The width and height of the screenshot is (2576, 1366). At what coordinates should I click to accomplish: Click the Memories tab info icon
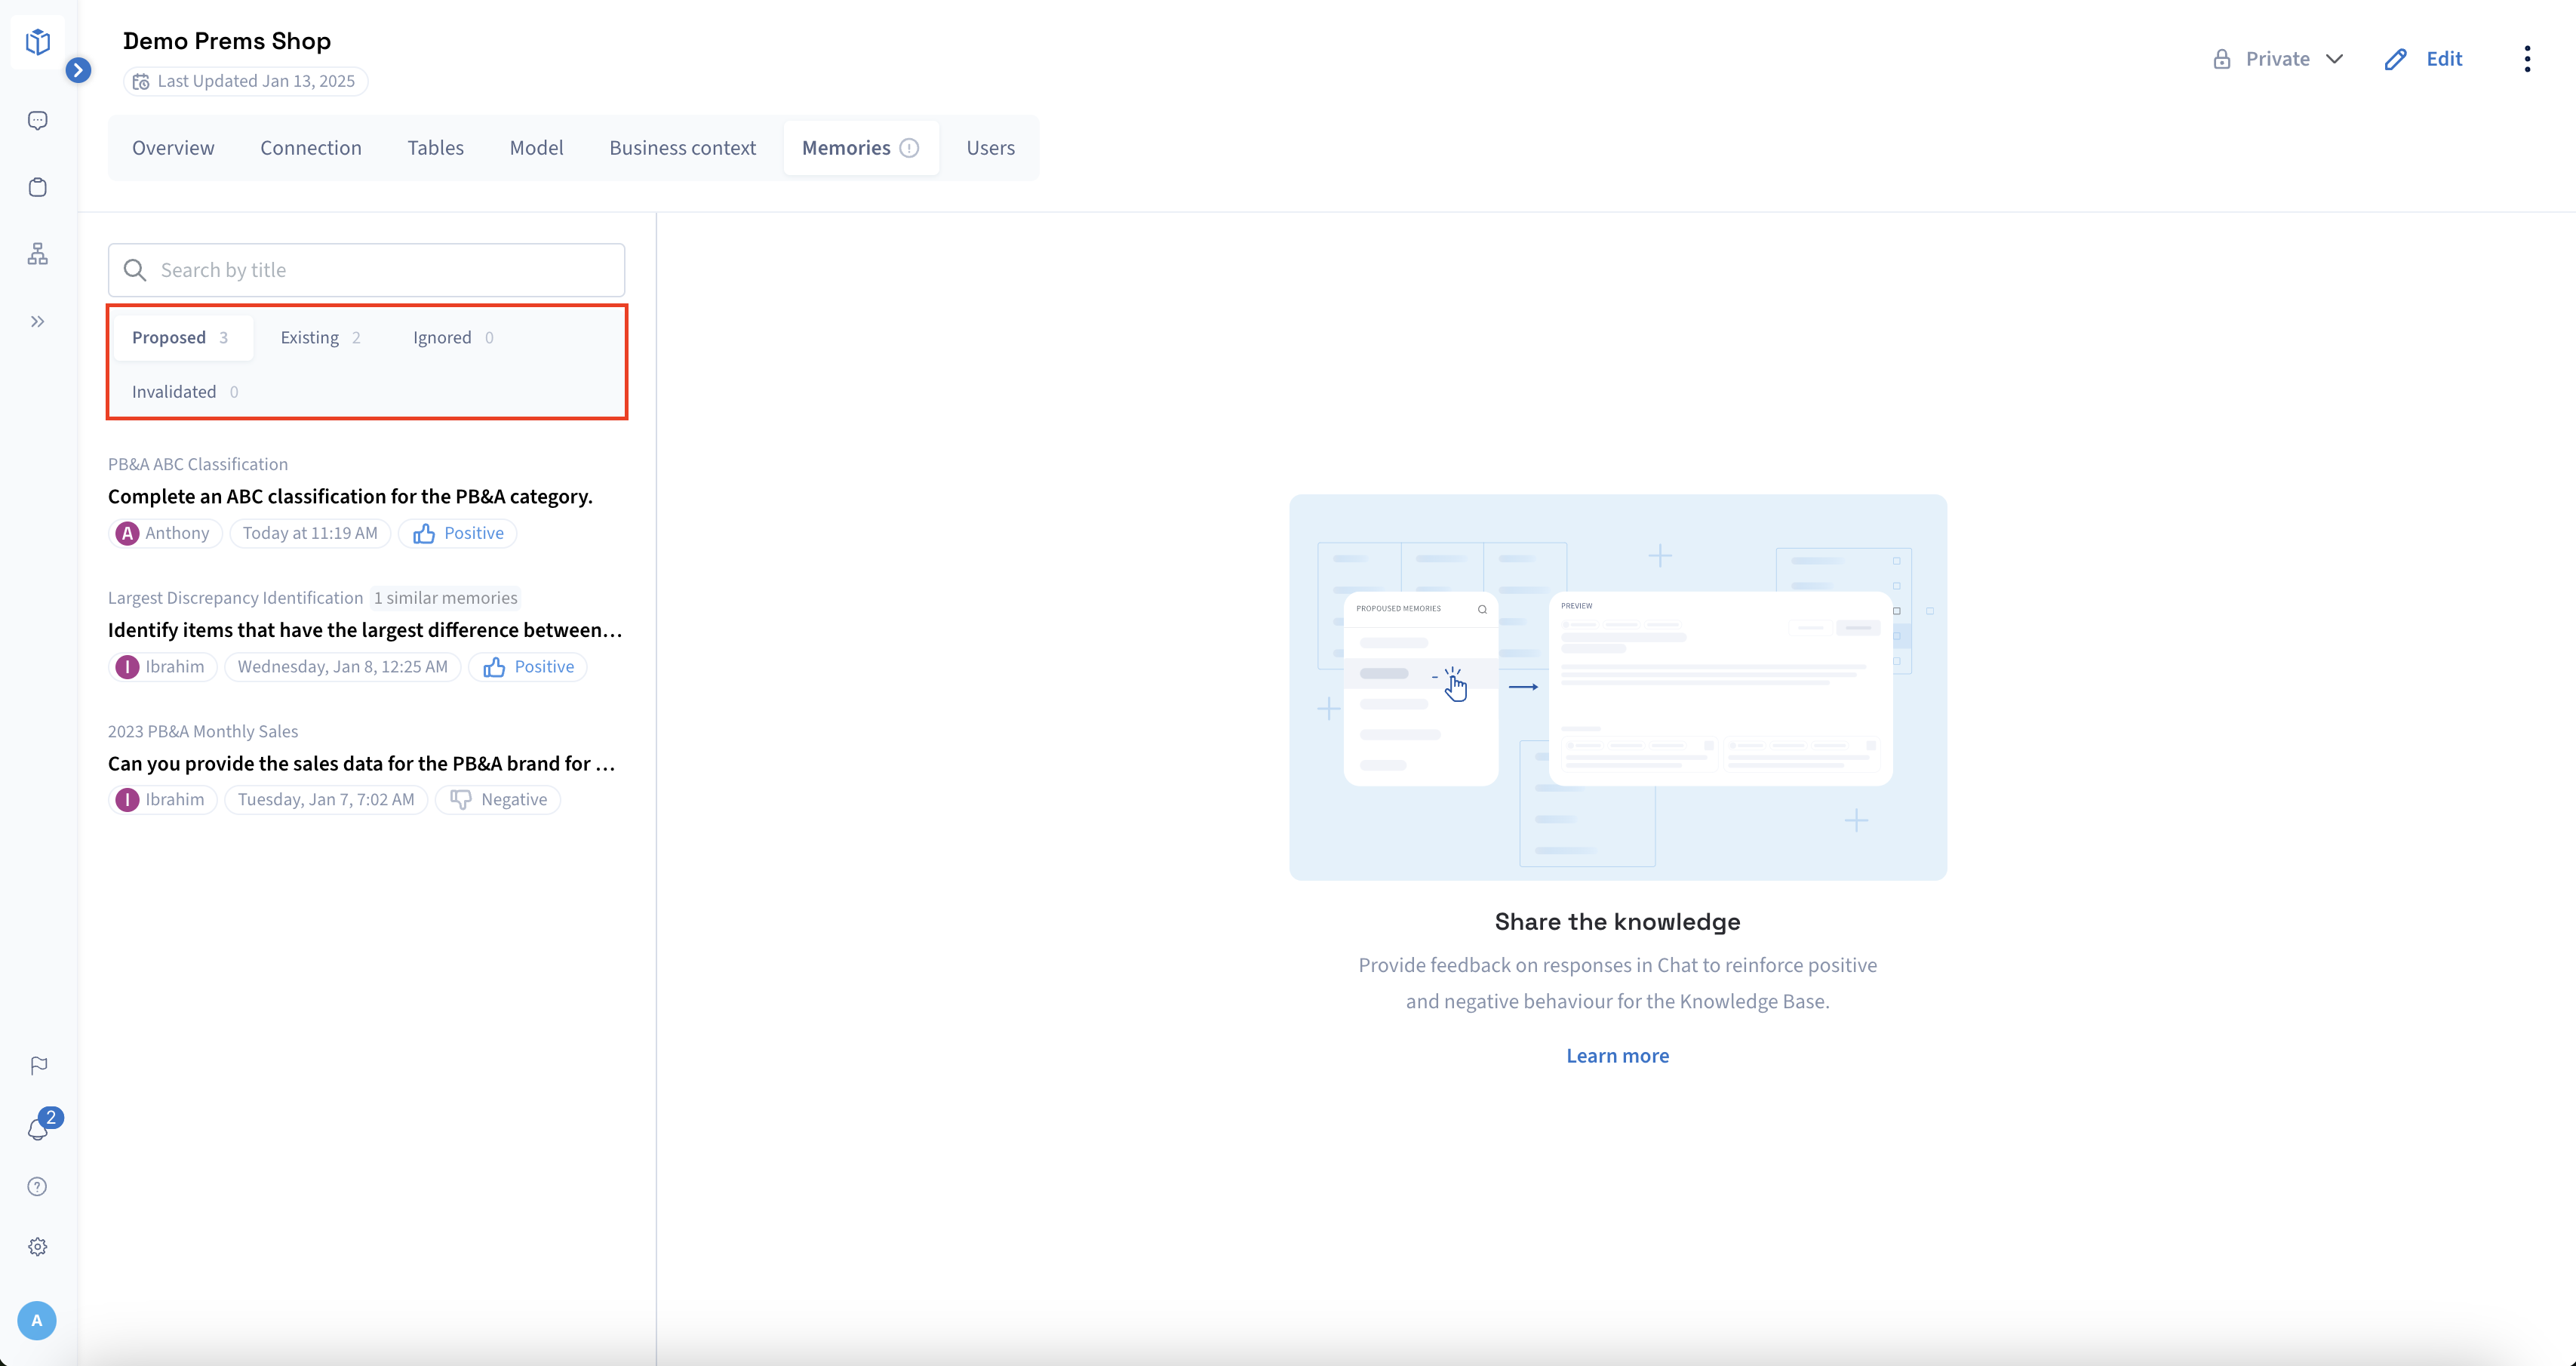pos(909,148)
